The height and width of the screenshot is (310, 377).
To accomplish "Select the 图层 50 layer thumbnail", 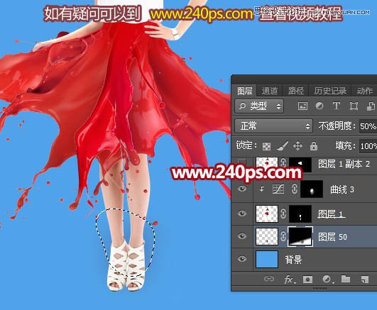I will click(x=267, y=236).
